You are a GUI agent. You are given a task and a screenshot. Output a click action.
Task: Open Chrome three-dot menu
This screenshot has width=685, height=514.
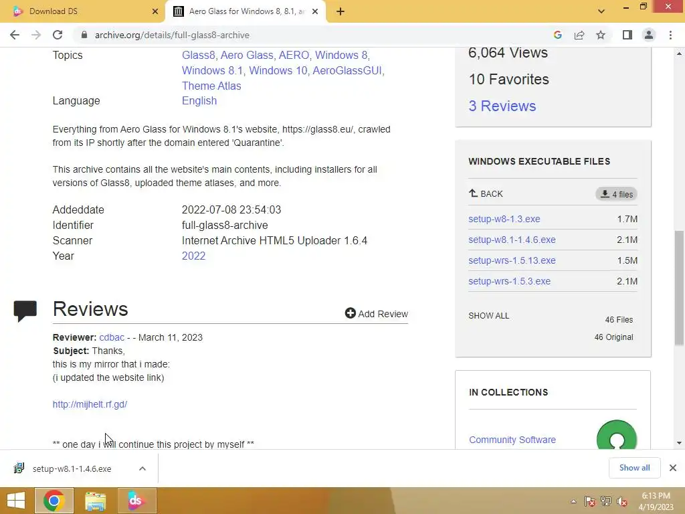point(670,35)
